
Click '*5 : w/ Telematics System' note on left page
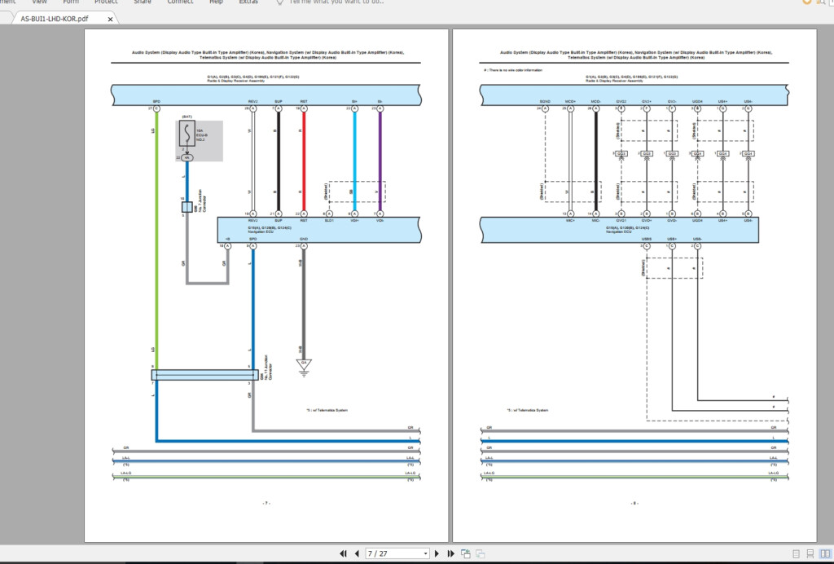click(327, 410)
